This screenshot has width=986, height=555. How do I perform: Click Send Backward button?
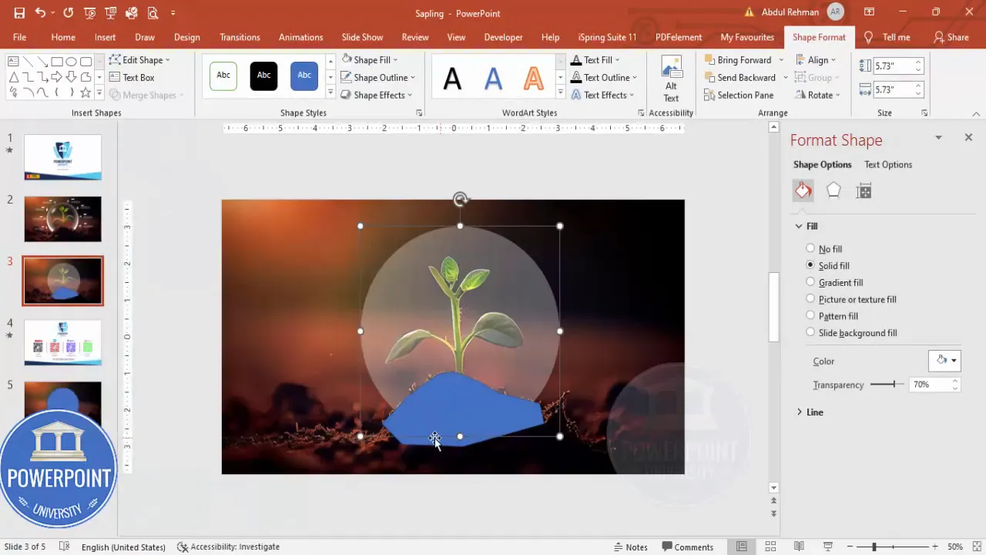[x=739, y=77]
